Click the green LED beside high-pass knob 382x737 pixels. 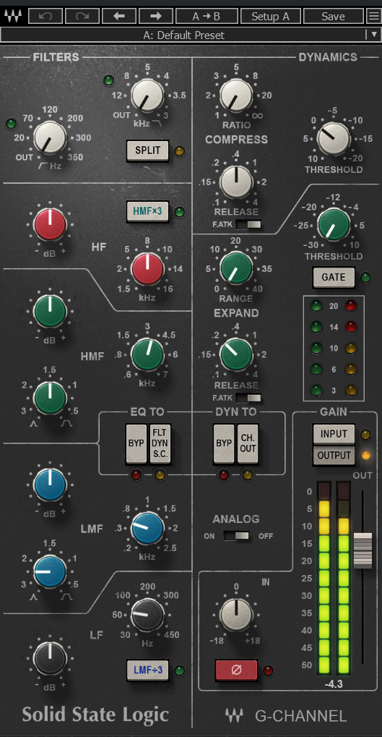tap(12, 124)
